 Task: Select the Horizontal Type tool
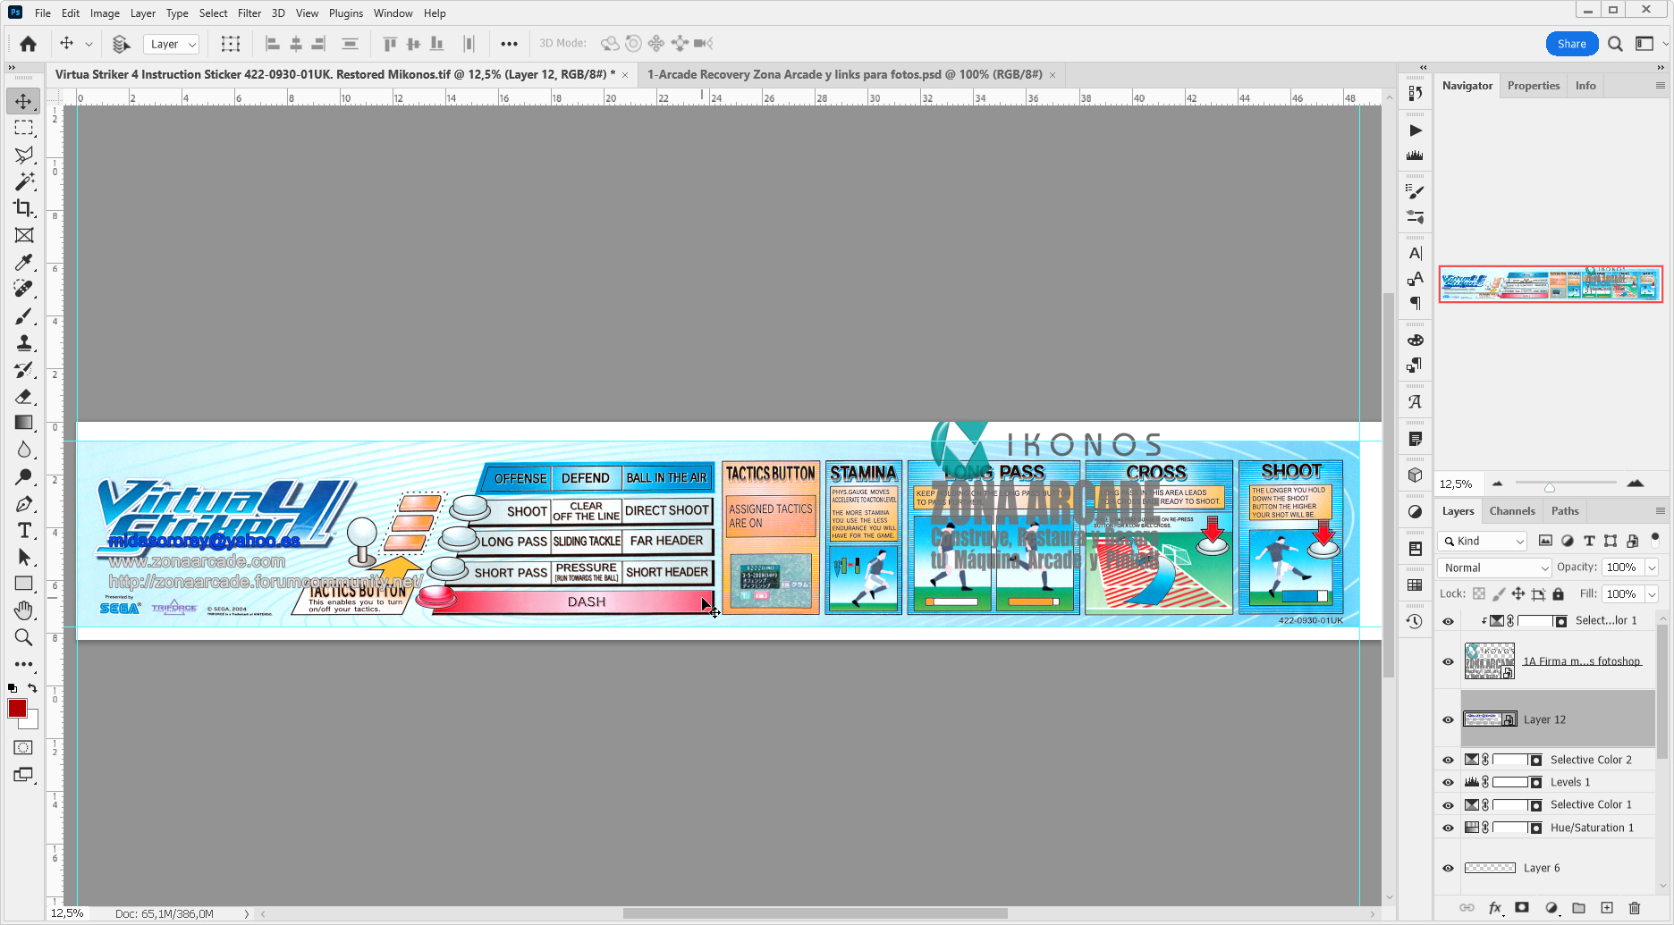coord(24,531)
